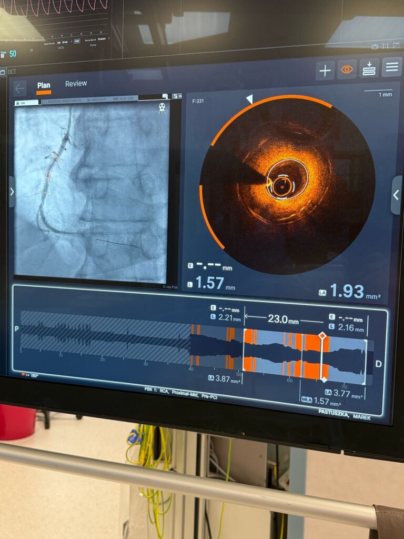The image size is (404, 539).
Task: Click the OCT cross-section lumen contour
Action: (286, 180)
